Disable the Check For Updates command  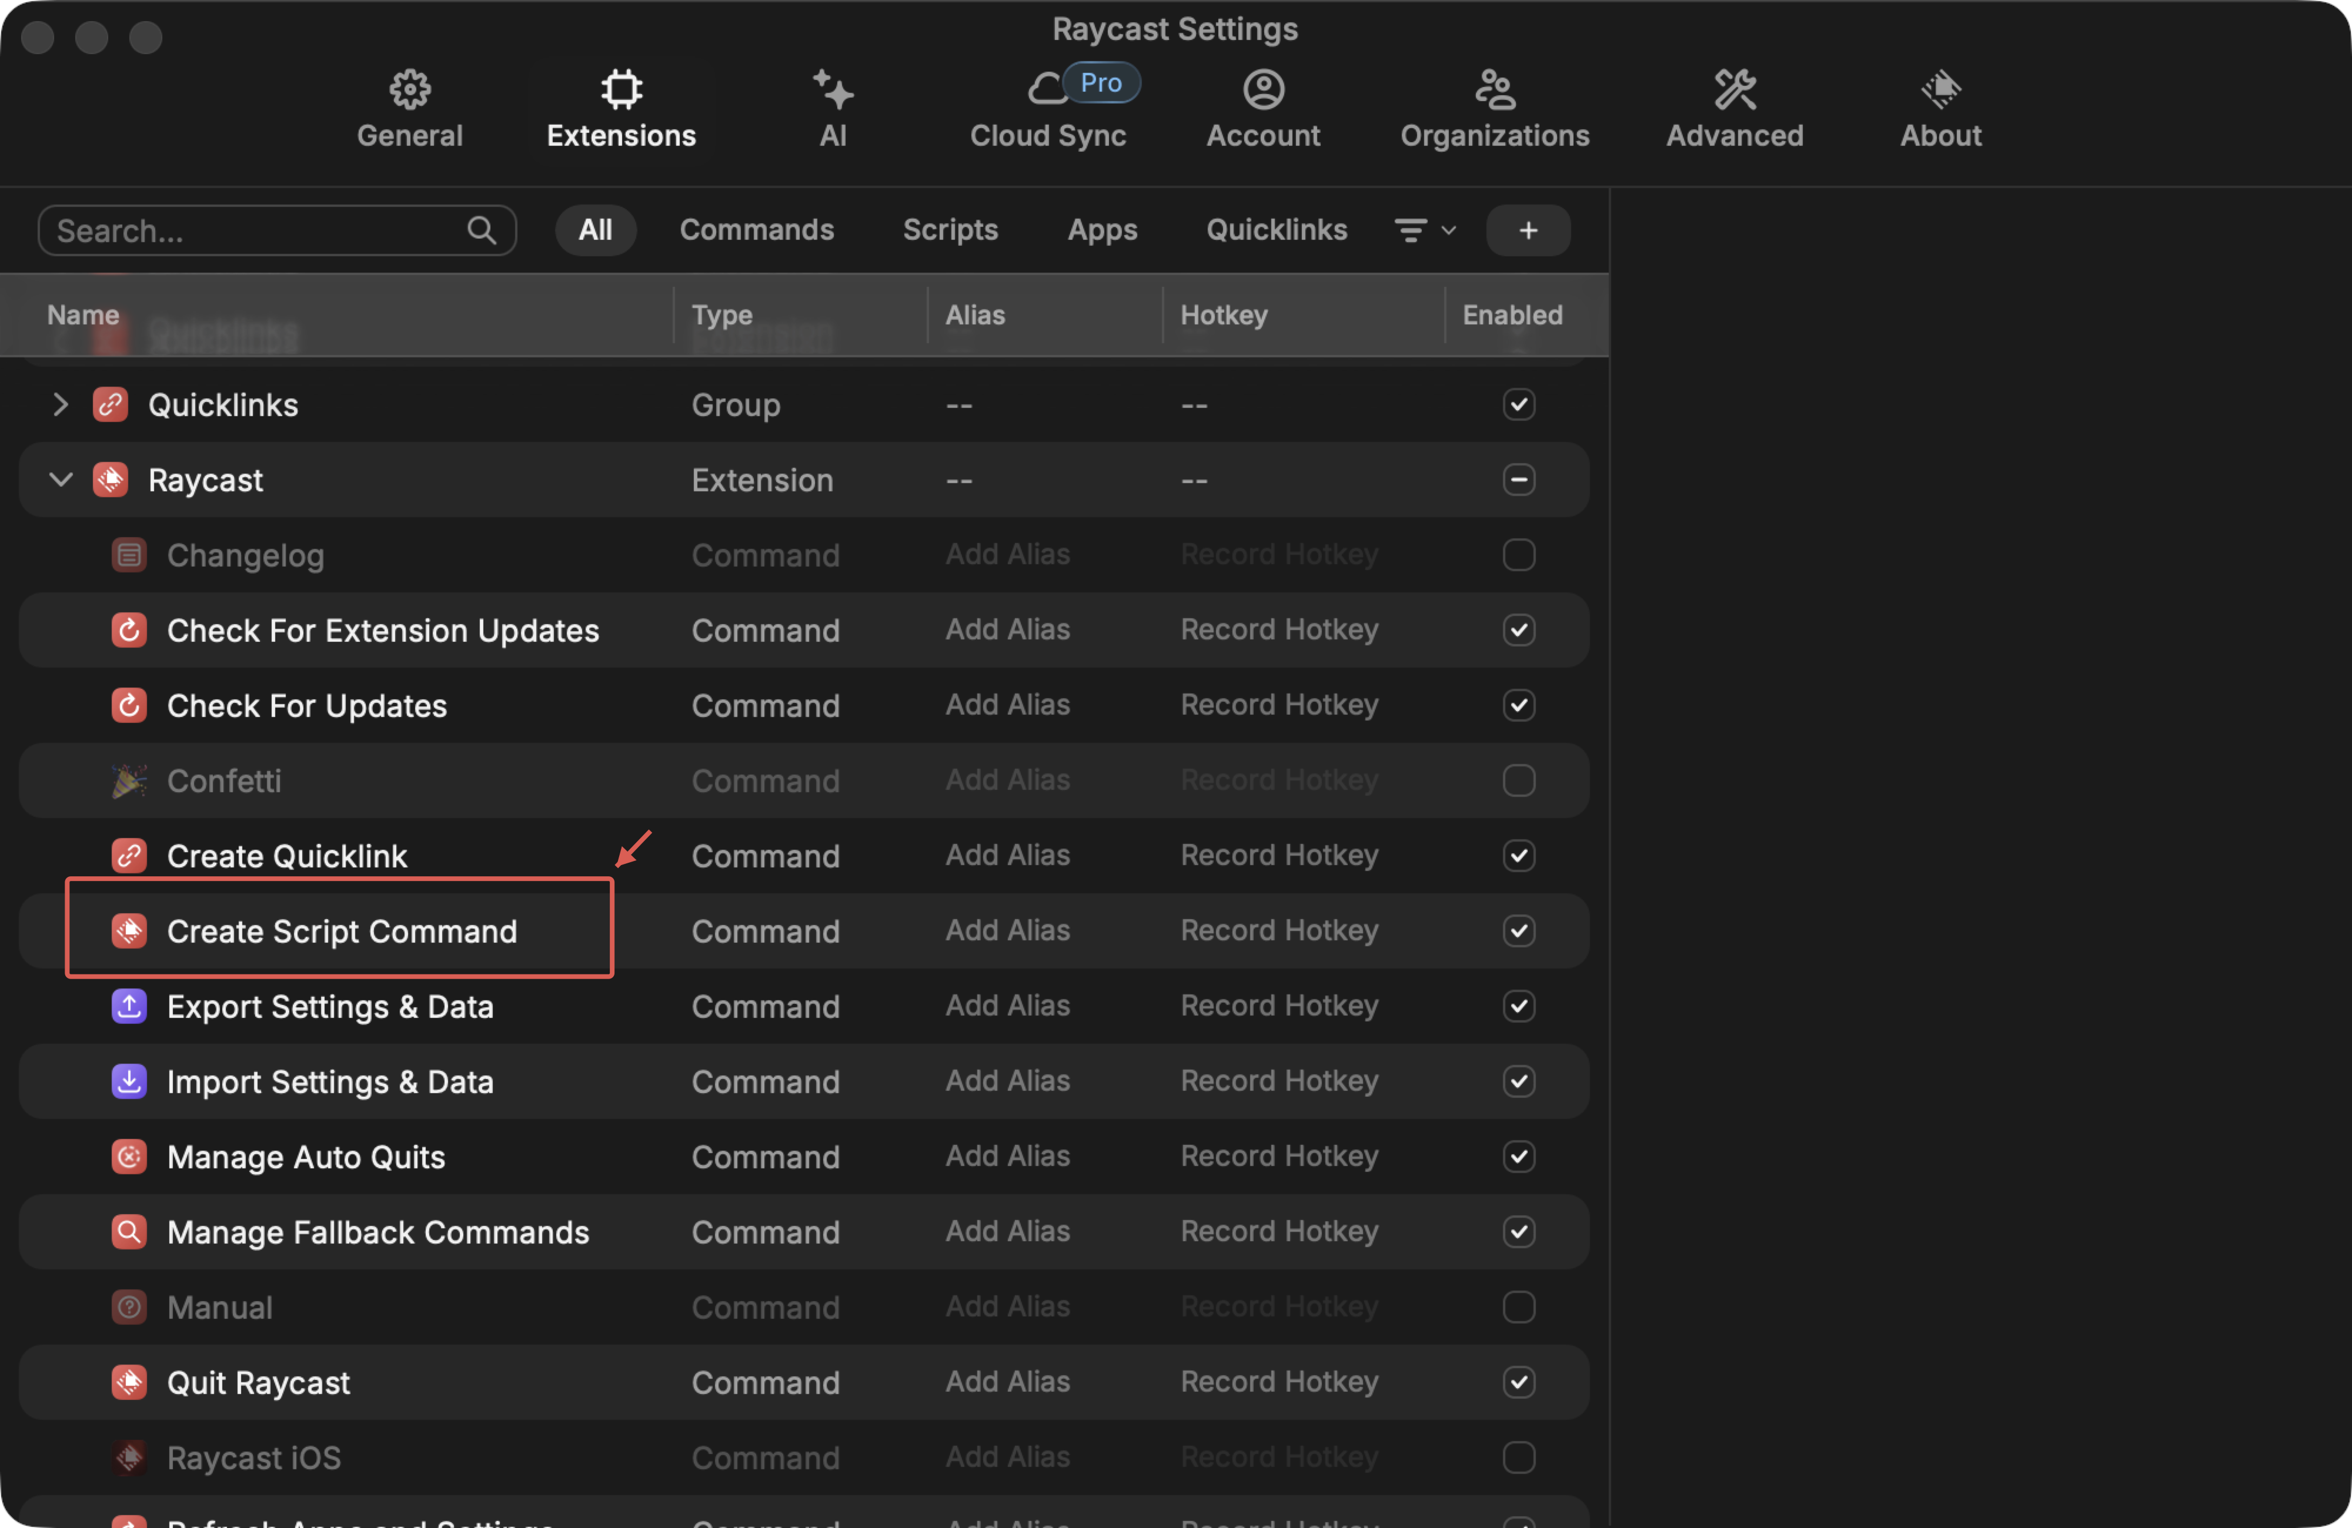1518,704
